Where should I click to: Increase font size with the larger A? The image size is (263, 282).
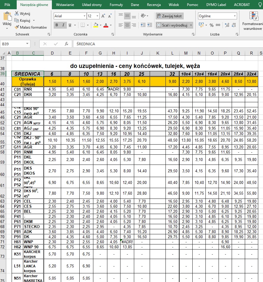click(103, 16)
